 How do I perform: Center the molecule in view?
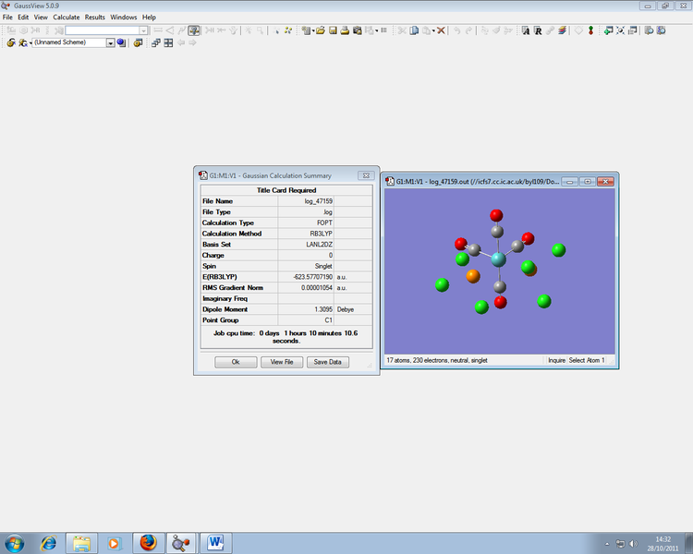pyautogui.click(x=621, y=30)
